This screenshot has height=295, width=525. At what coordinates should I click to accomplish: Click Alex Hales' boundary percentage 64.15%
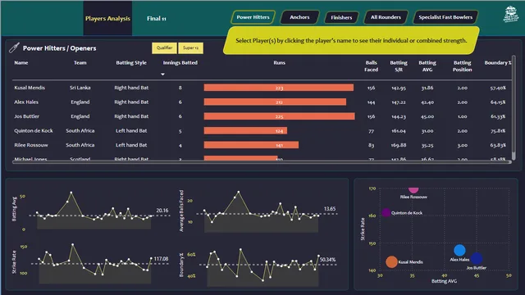coord(498,102)
